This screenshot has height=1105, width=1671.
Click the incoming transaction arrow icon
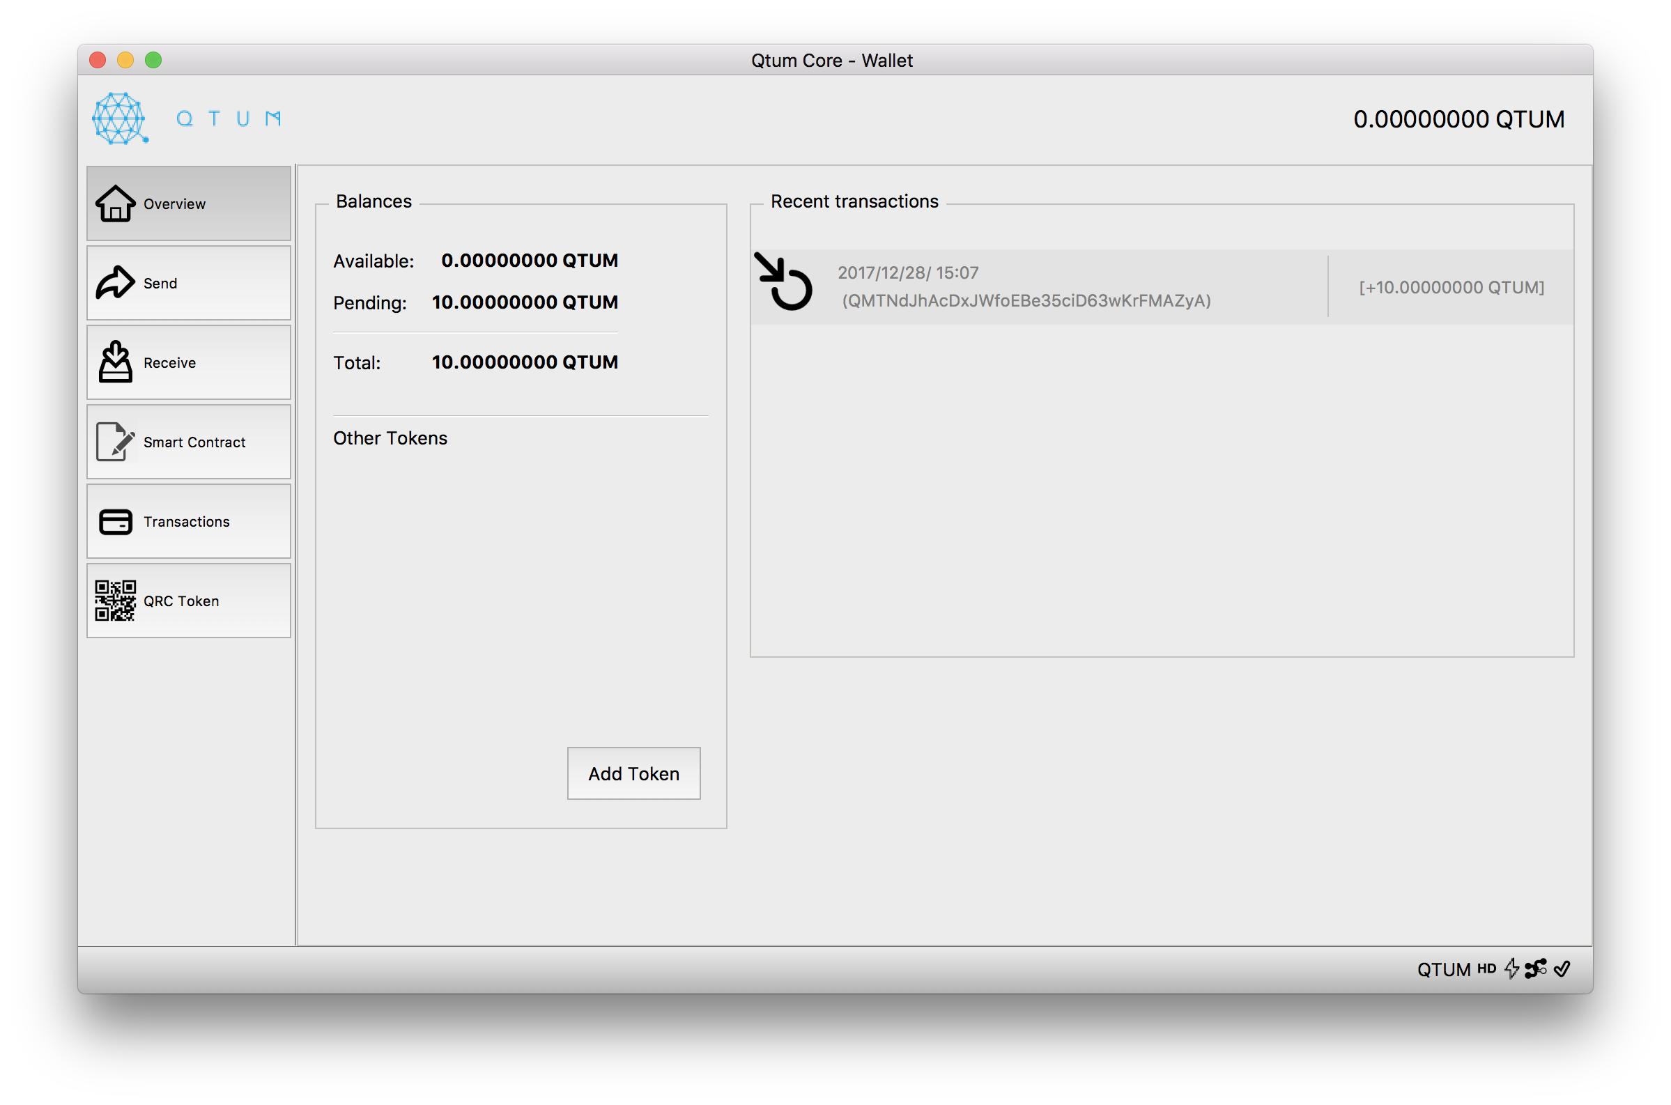coord(785,282)
